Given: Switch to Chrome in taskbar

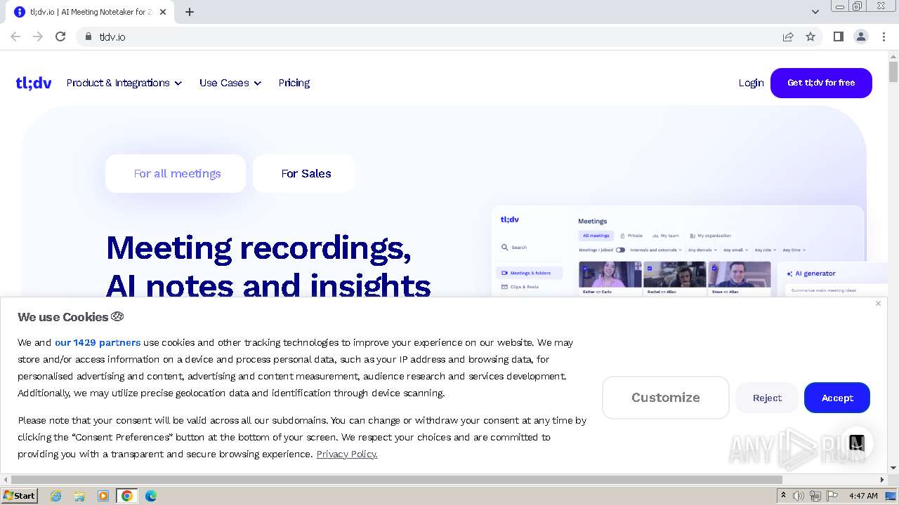Looking at the screenshot, I should pyautogui.click(x=127, y=496).
